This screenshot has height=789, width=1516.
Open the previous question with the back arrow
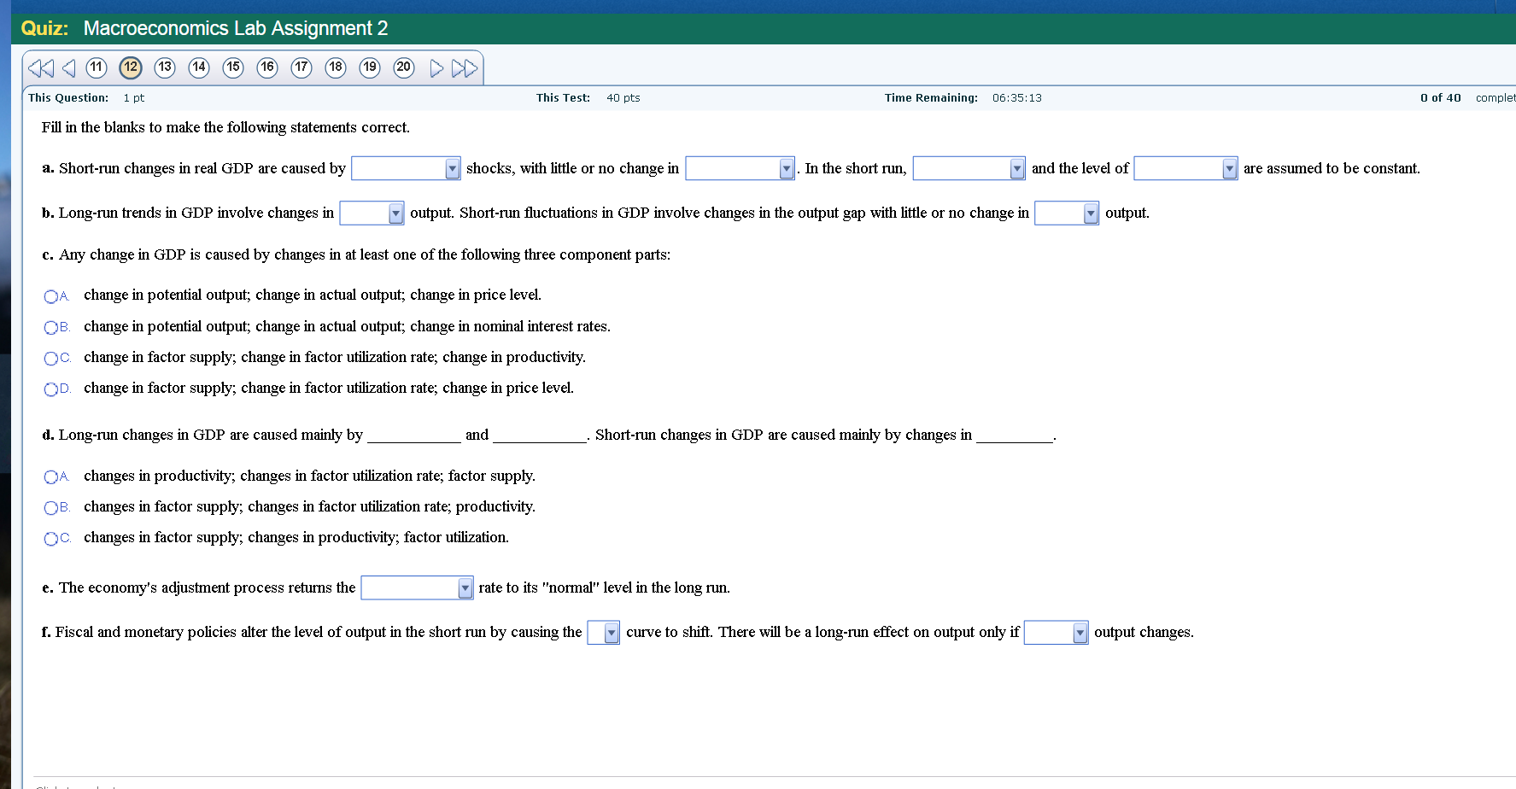point(68,67)
